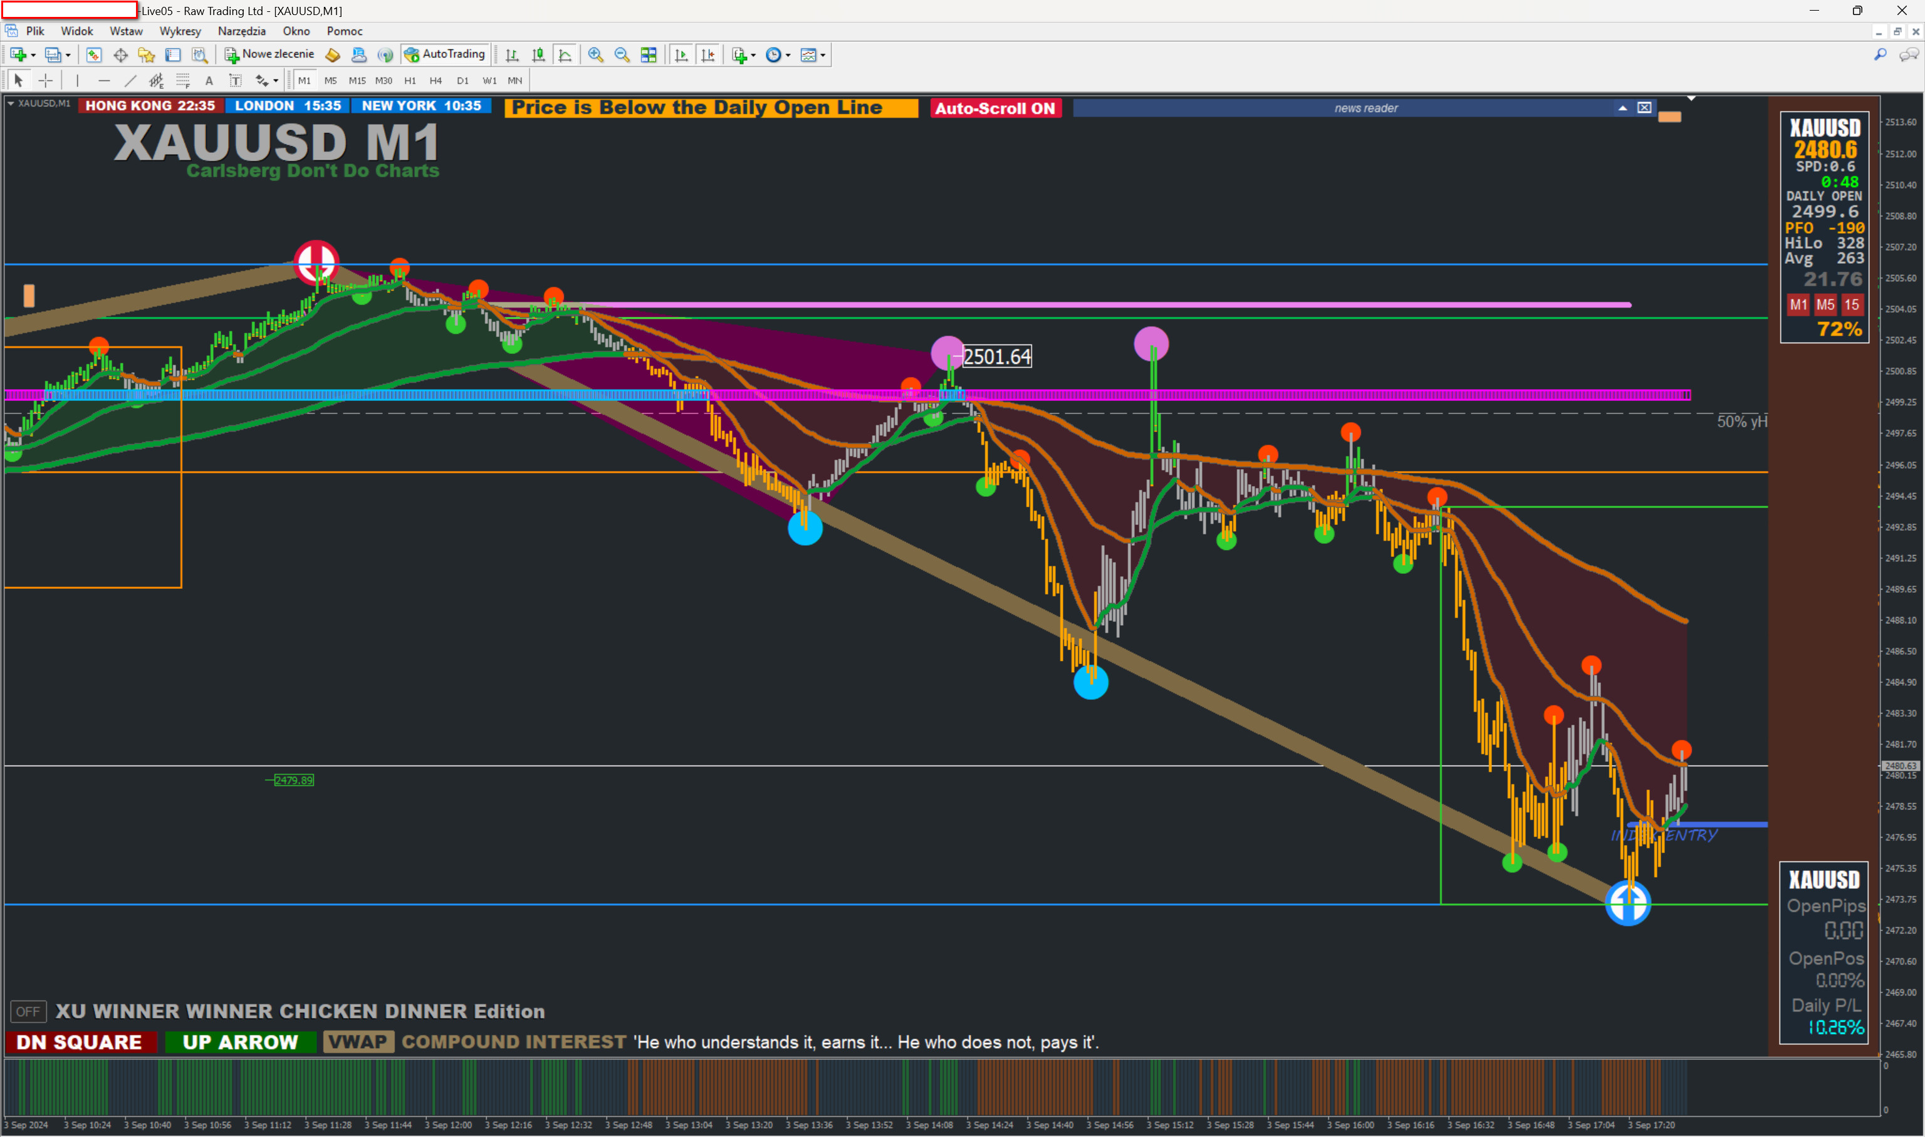Toggle the chart auto-scroll toolbar icon
The width and height of the screenshot is (1925, 1137).
pyautogui.click(x=681, y=55)
